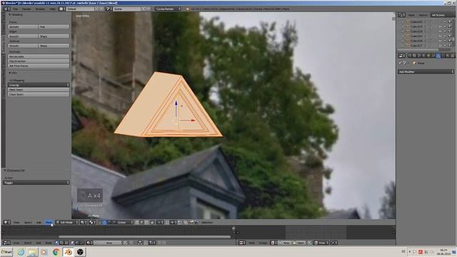Viewport: 457px width, 257px height.
Task: Click the 3D view editor type icon
Action: (x=6, y=222)
